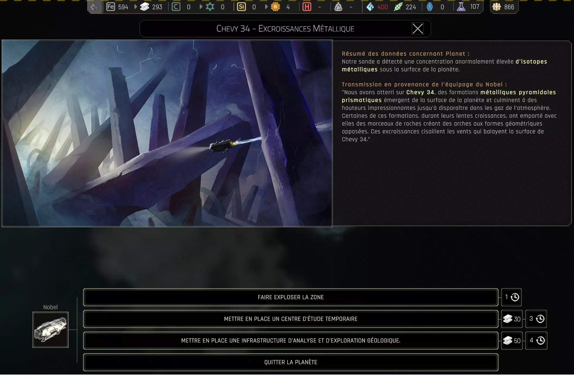The width and height of the screenshot is (574, 390).
Task: Click the arrow between silicon and chip
Action: point(266,7)
